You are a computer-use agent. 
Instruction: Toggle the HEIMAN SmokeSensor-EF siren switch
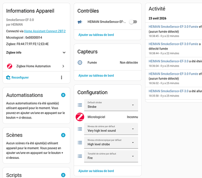point(133,22)
